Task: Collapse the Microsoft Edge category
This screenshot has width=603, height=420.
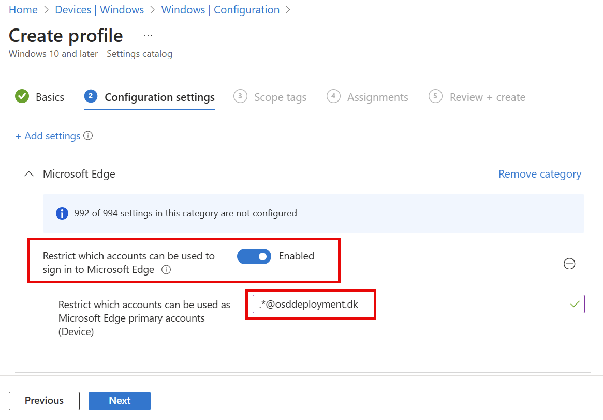Action: point(30,174)
